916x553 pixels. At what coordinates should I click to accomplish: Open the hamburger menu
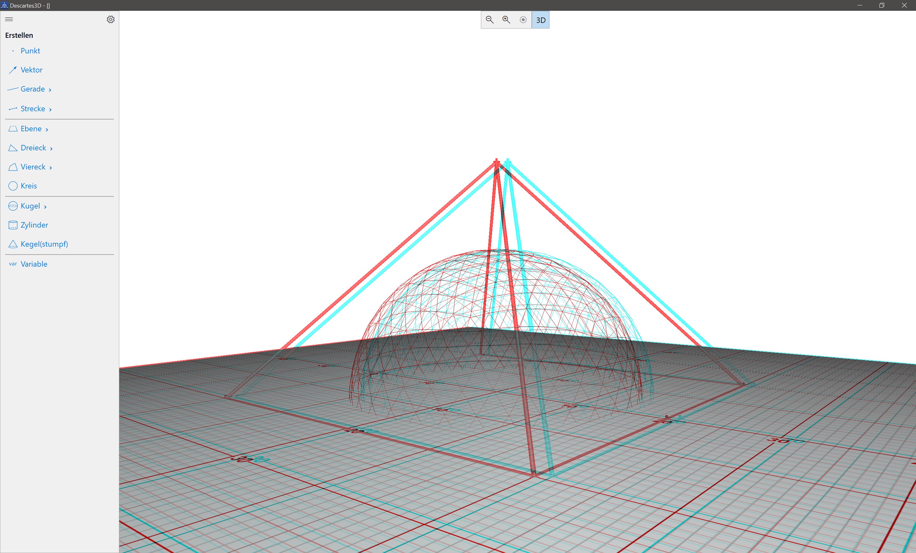9,19
